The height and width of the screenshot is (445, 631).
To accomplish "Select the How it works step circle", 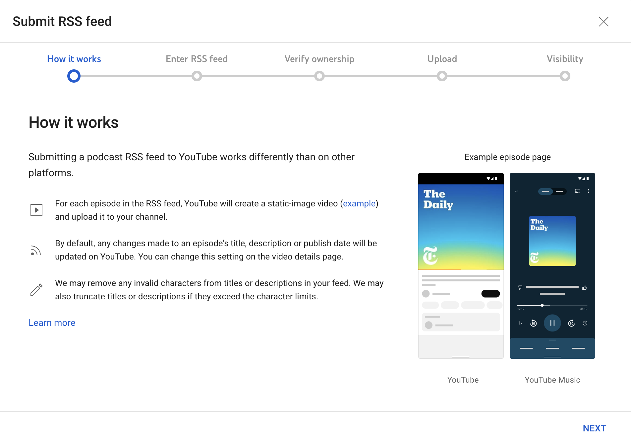I will coord(74,76).
